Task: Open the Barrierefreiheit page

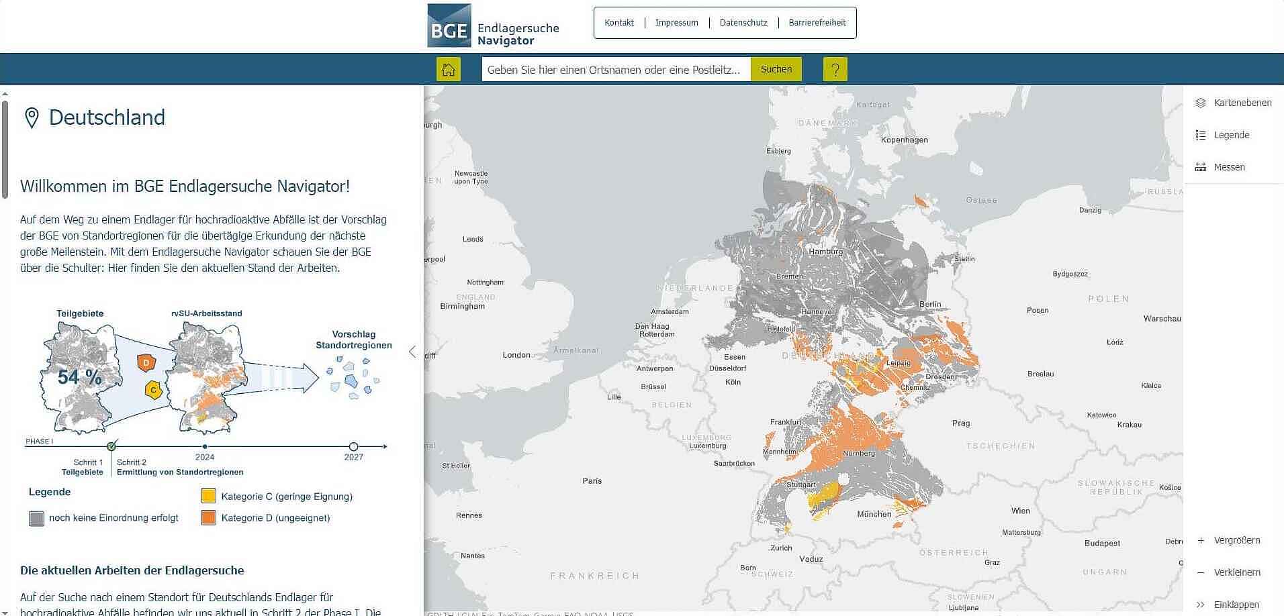Action: pos(817,22)
